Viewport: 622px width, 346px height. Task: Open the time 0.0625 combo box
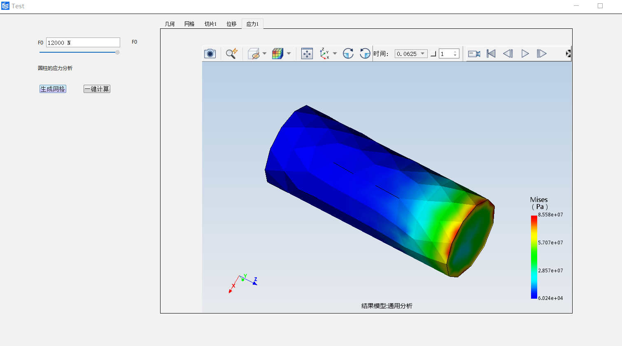(411, 54)
